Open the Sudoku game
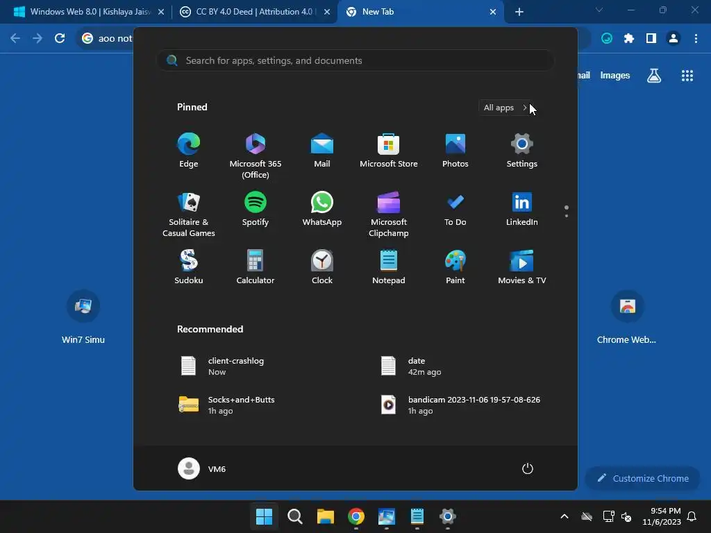Viewport: 711px width, 533px height. [189, 267]
